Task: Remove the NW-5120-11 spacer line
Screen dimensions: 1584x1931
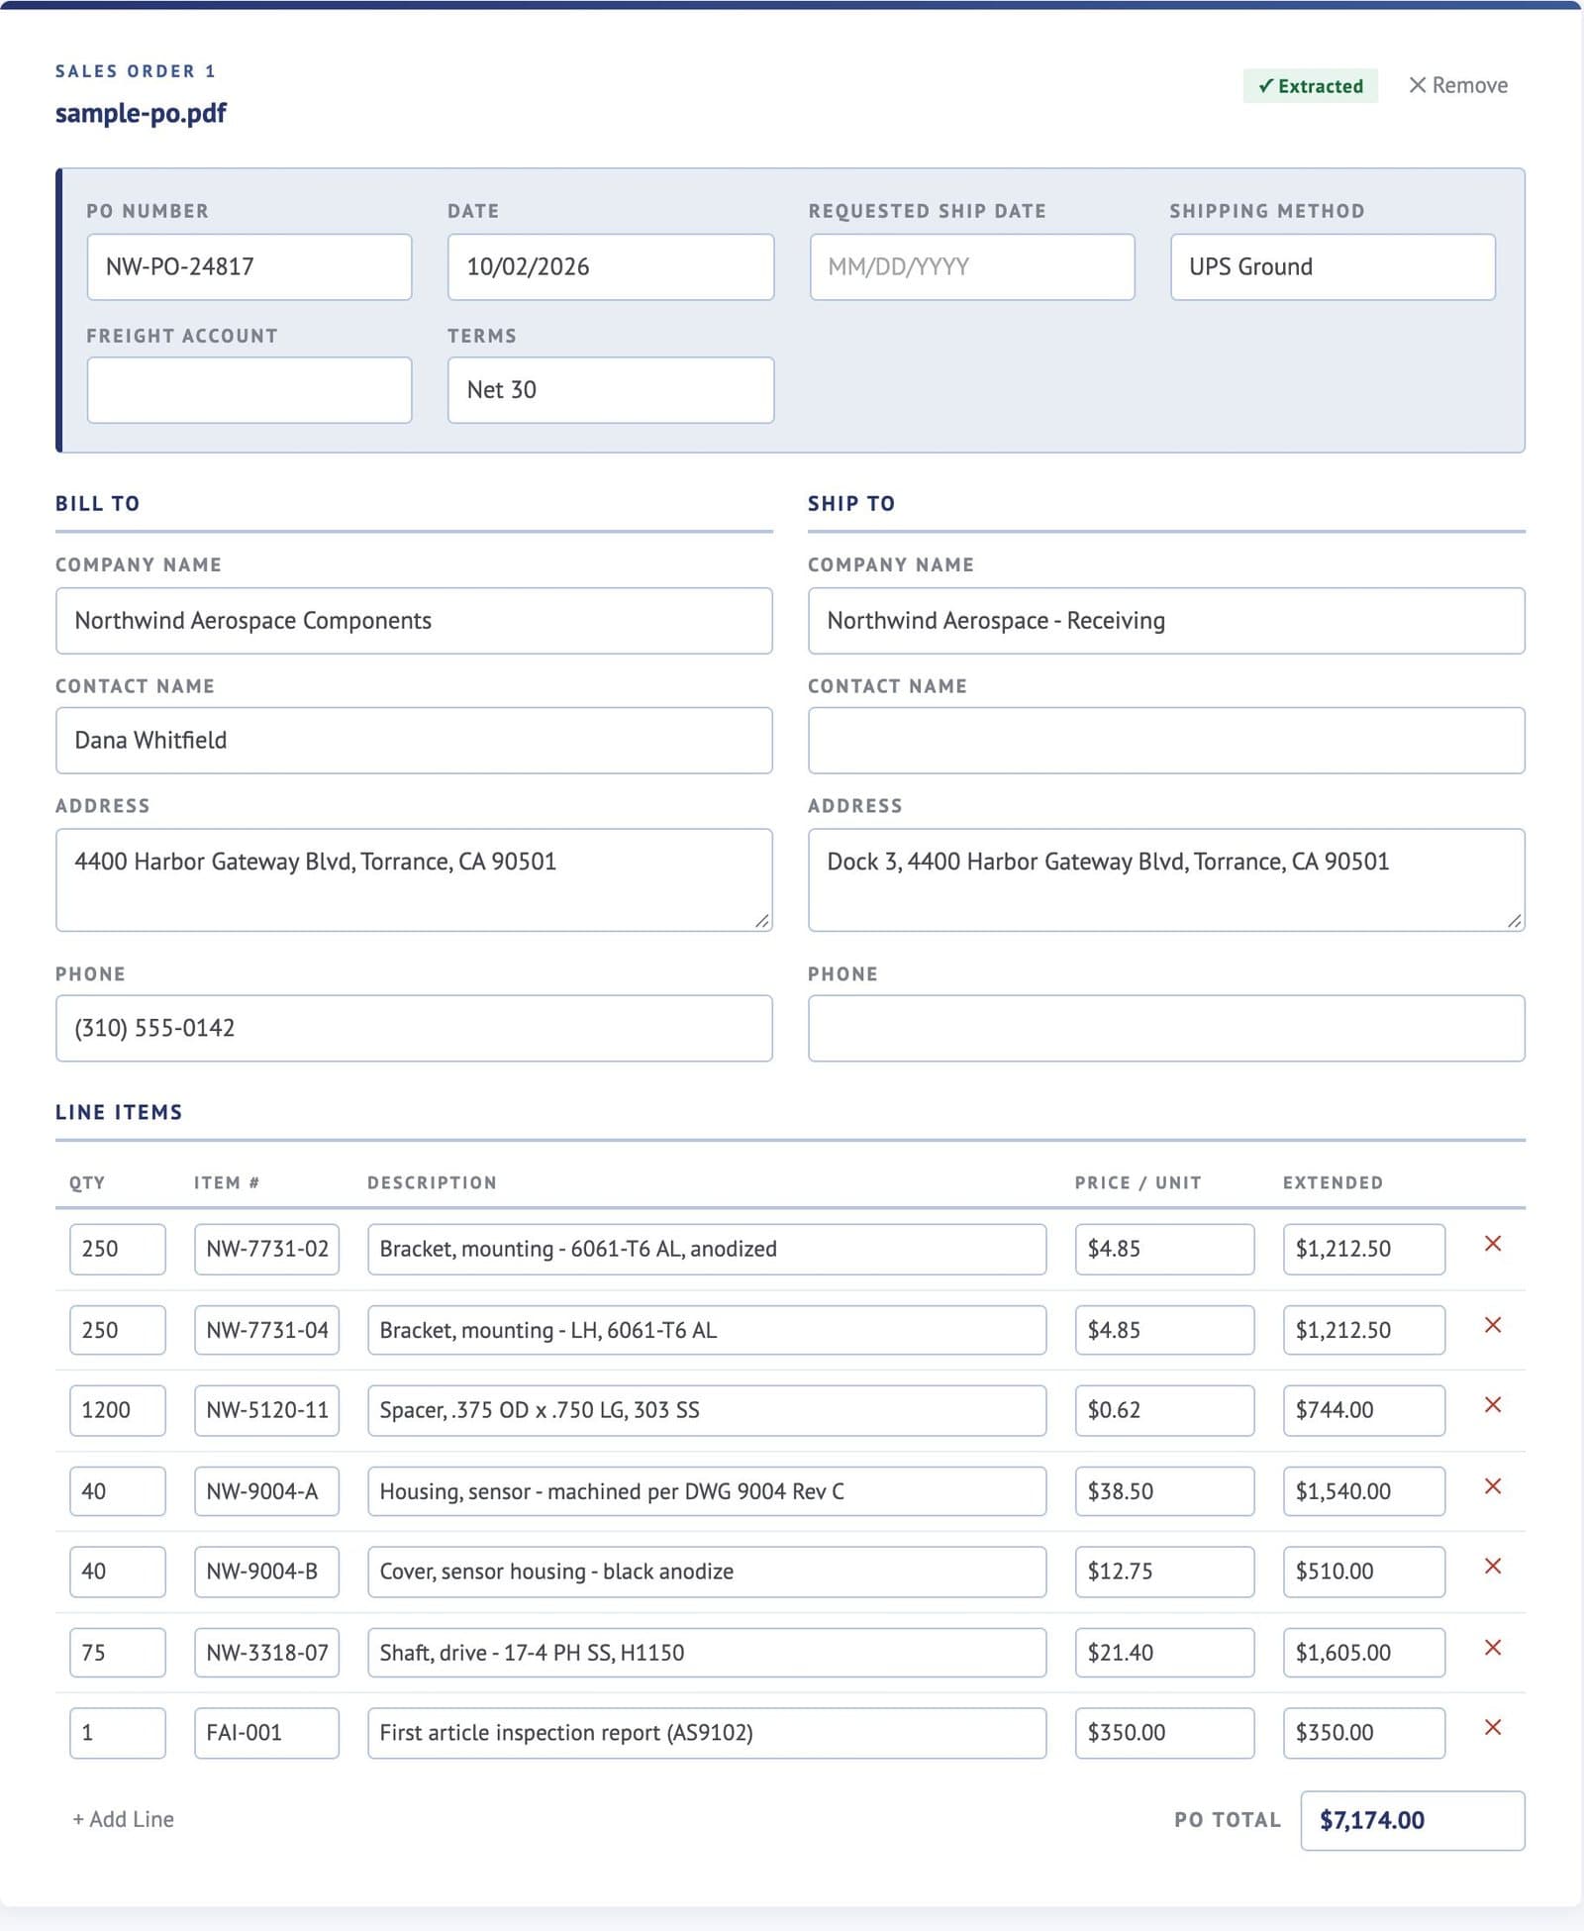Action: tap(1493, 1405)
